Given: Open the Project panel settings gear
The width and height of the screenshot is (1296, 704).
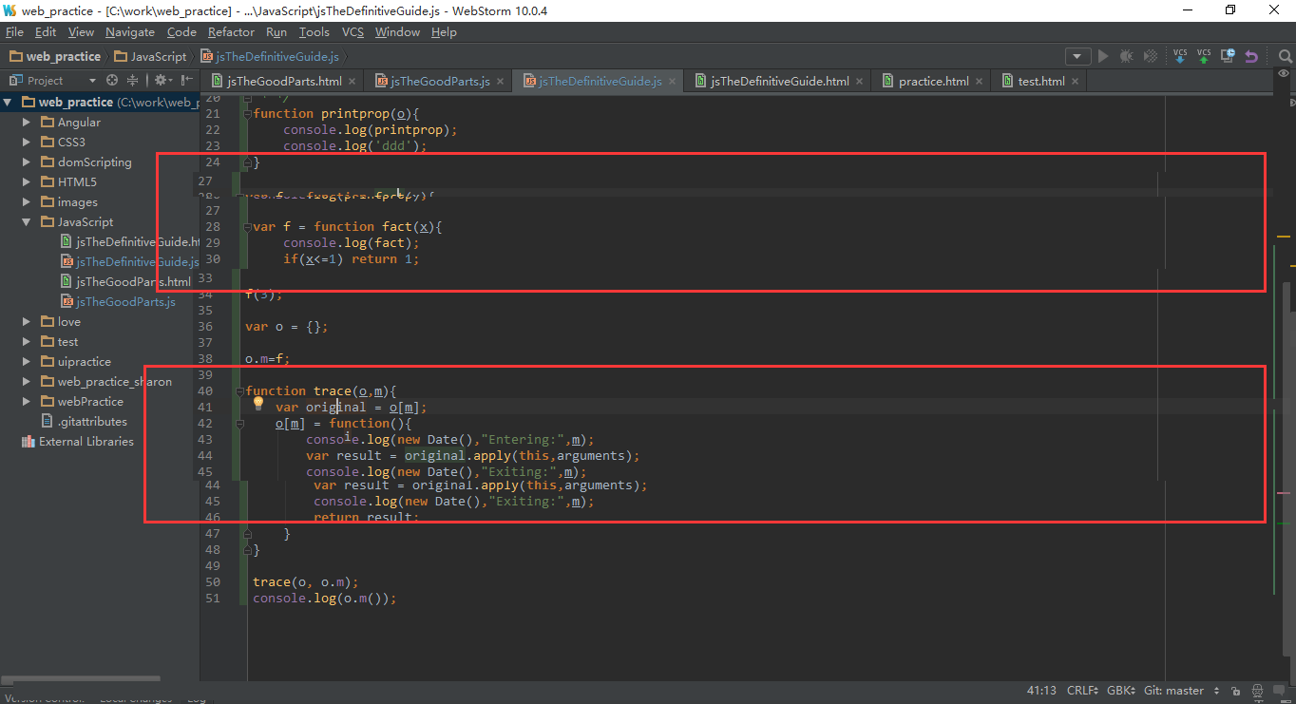Looking at the screenshot, I should point(161,80).
